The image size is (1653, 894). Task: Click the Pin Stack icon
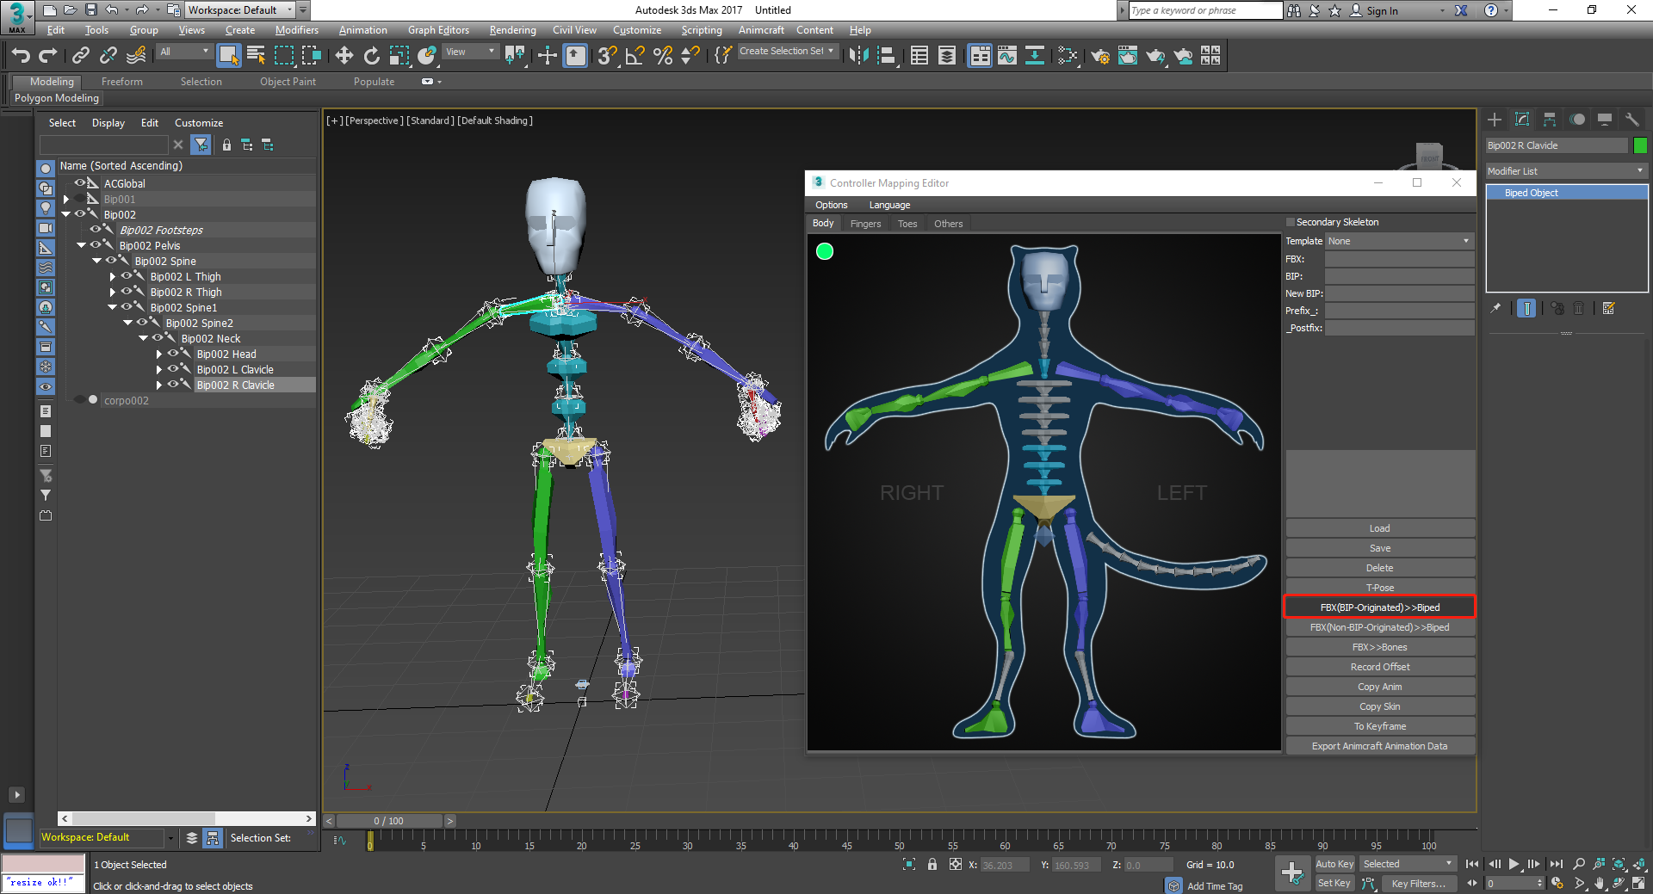(x=1496, y=308)
